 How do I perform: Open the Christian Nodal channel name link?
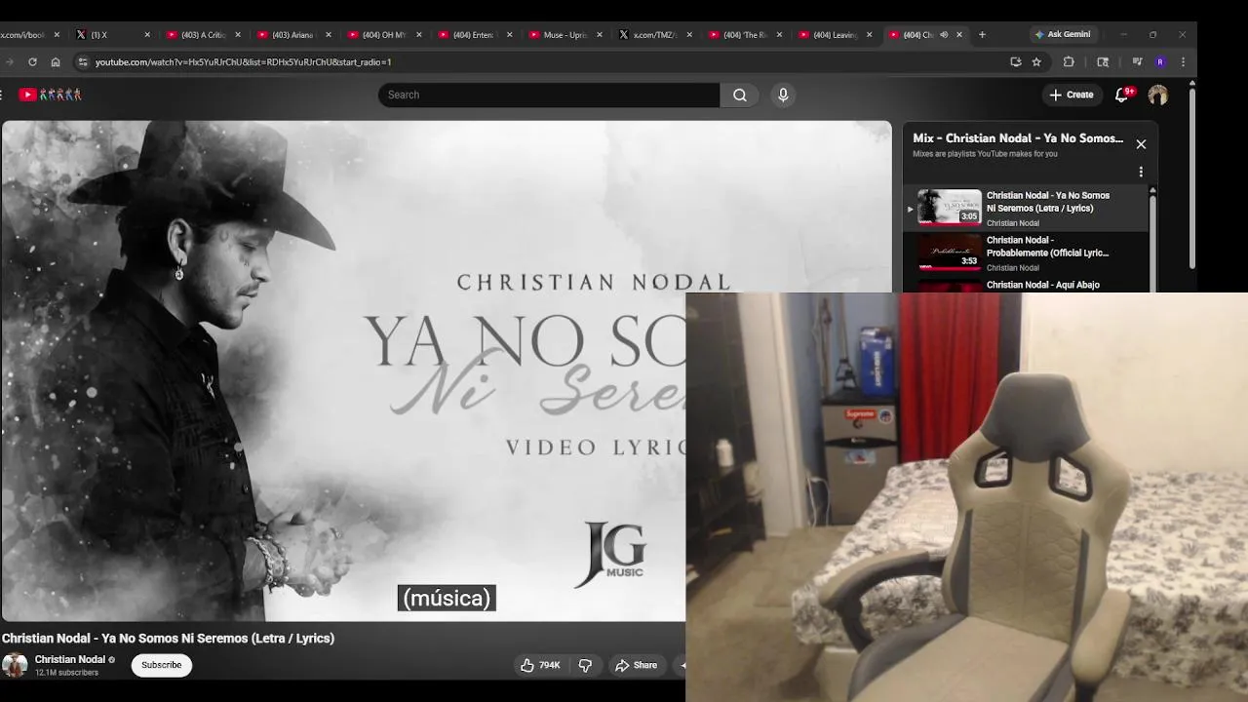coord(70,659)
